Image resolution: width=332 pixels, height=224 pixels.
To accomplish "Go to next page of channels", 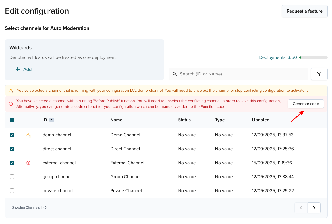I will click(x=314, y=208).
